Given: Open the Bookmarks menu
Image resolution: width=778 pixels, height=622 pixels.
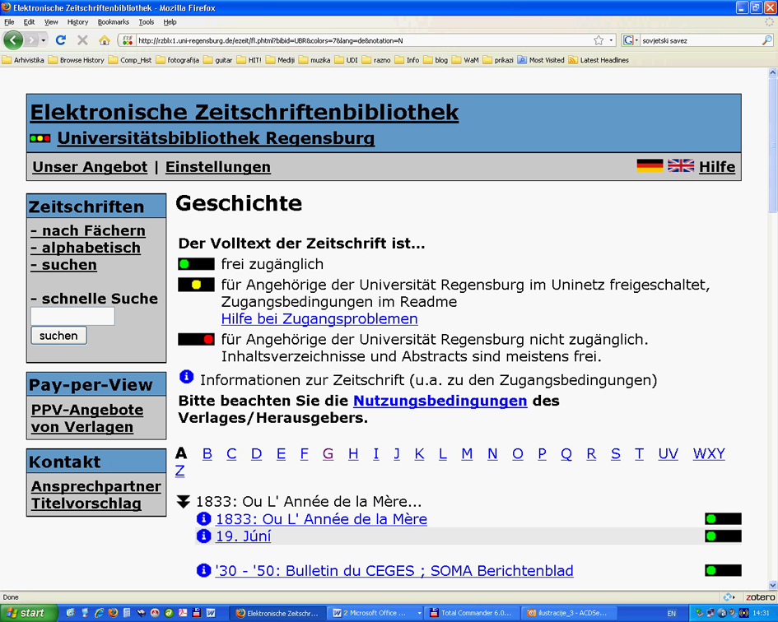Looking at the screenshot, I should tap(113, 22).
